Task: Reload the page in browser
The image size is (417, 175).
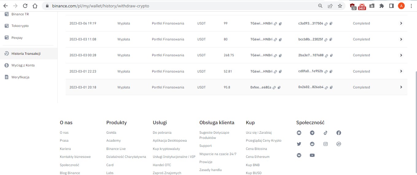Action: [25, 6]
